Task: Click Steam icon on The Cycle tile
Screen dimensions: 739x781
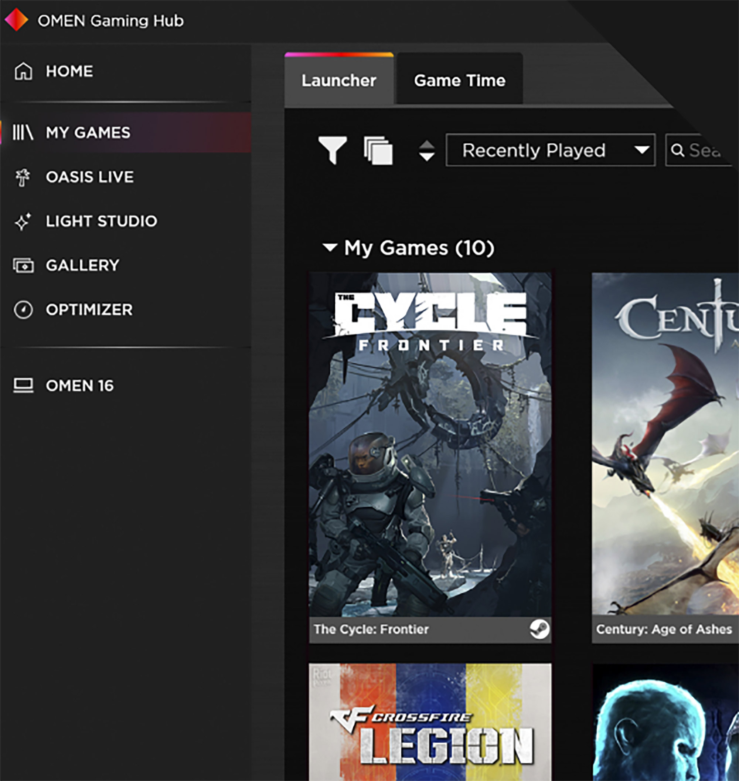Action: tap(539, 629)
